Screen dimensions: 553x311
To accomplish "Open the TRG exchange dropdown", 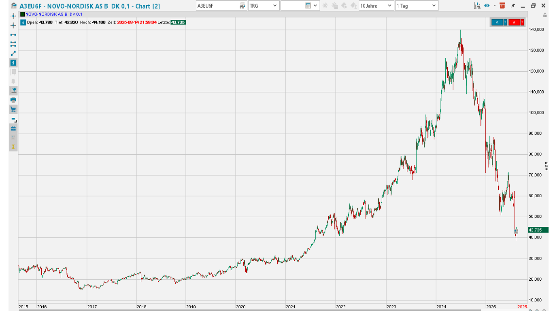I will (264, 6).
